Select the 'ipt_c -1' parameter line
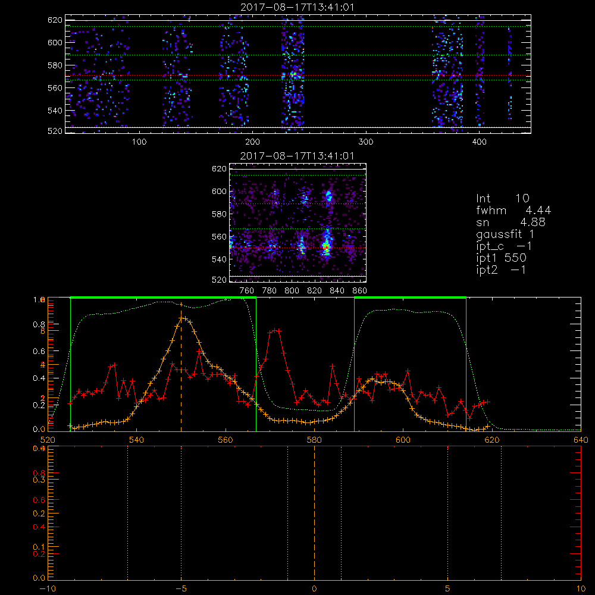The width and height of the screenshot is (595, 595). 504,246
